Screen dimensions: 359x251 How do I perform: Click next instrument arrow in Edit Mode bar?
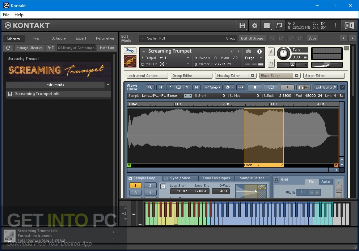click(352, 38)
